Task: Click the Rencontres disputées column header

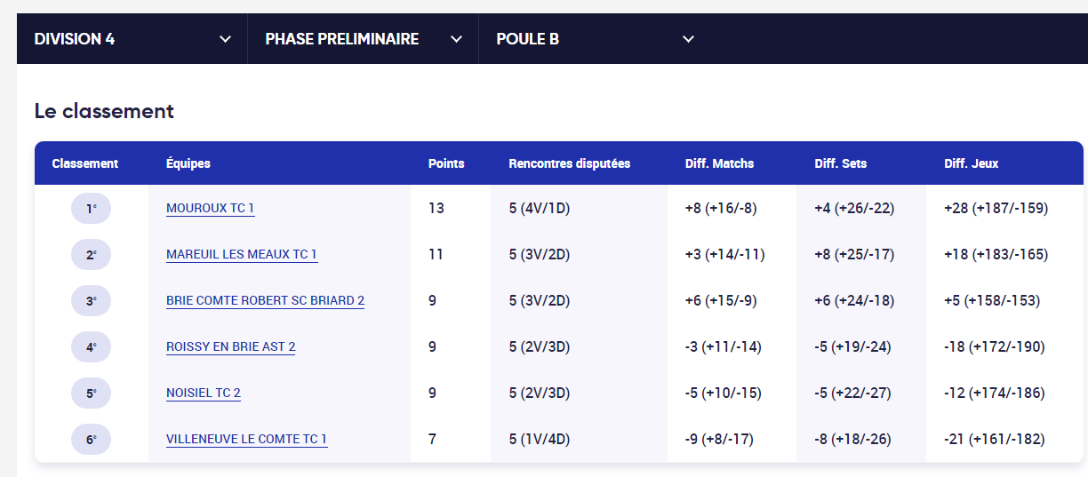Action: pyautogui.click(x=570, y=163)
